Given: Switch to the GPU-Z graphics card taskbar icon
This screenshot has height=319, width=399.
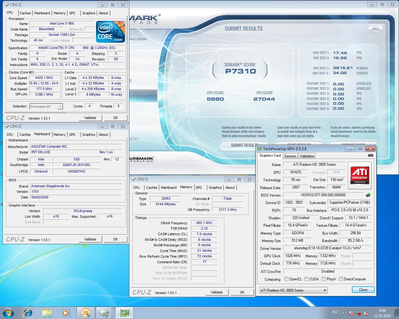Looking at the screenshot, I should coord(124,312).
